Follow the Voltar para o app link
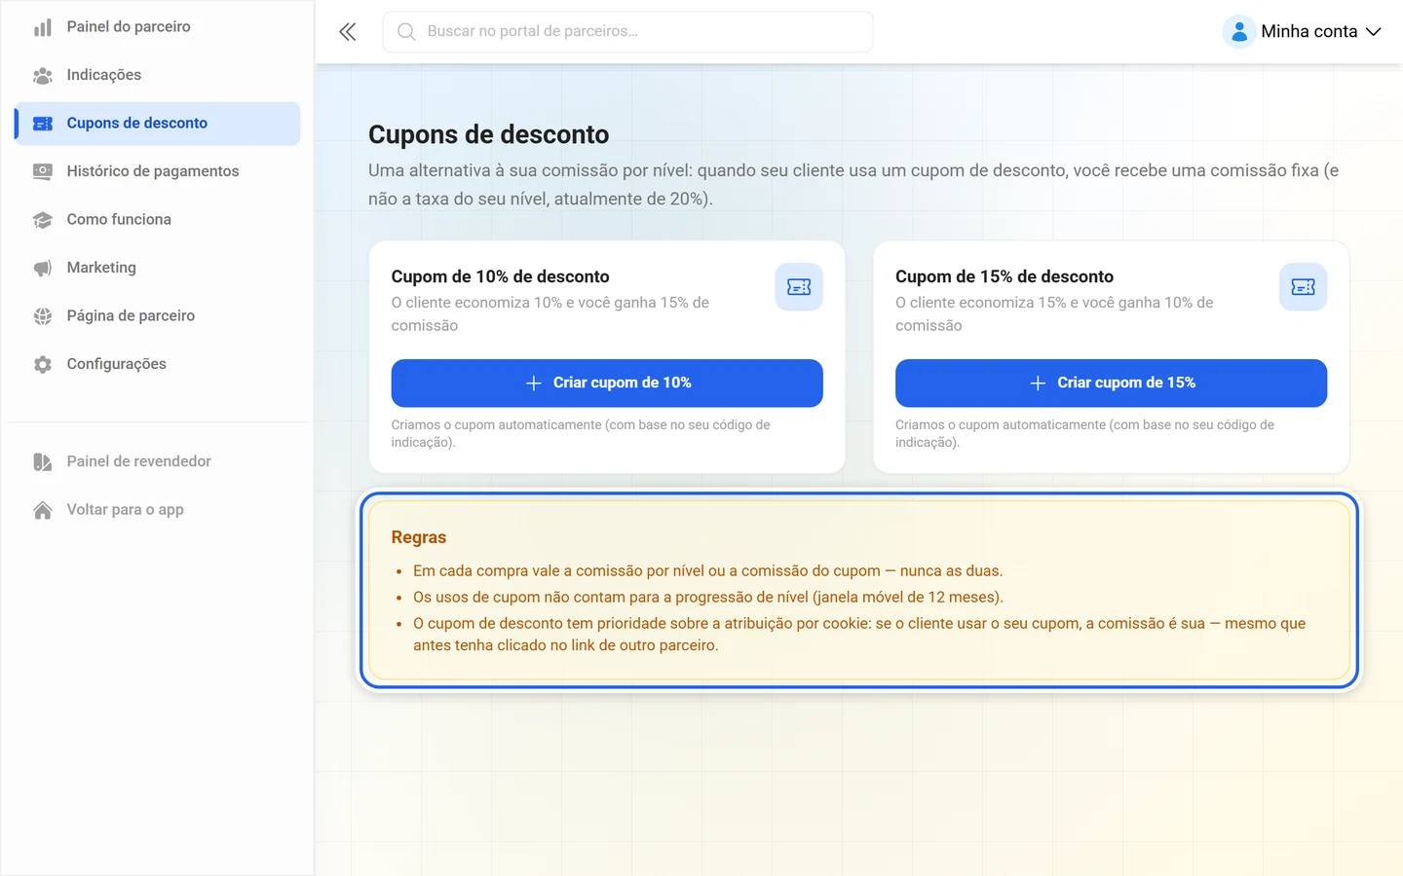1403x876 pixels. coord(158,510)
